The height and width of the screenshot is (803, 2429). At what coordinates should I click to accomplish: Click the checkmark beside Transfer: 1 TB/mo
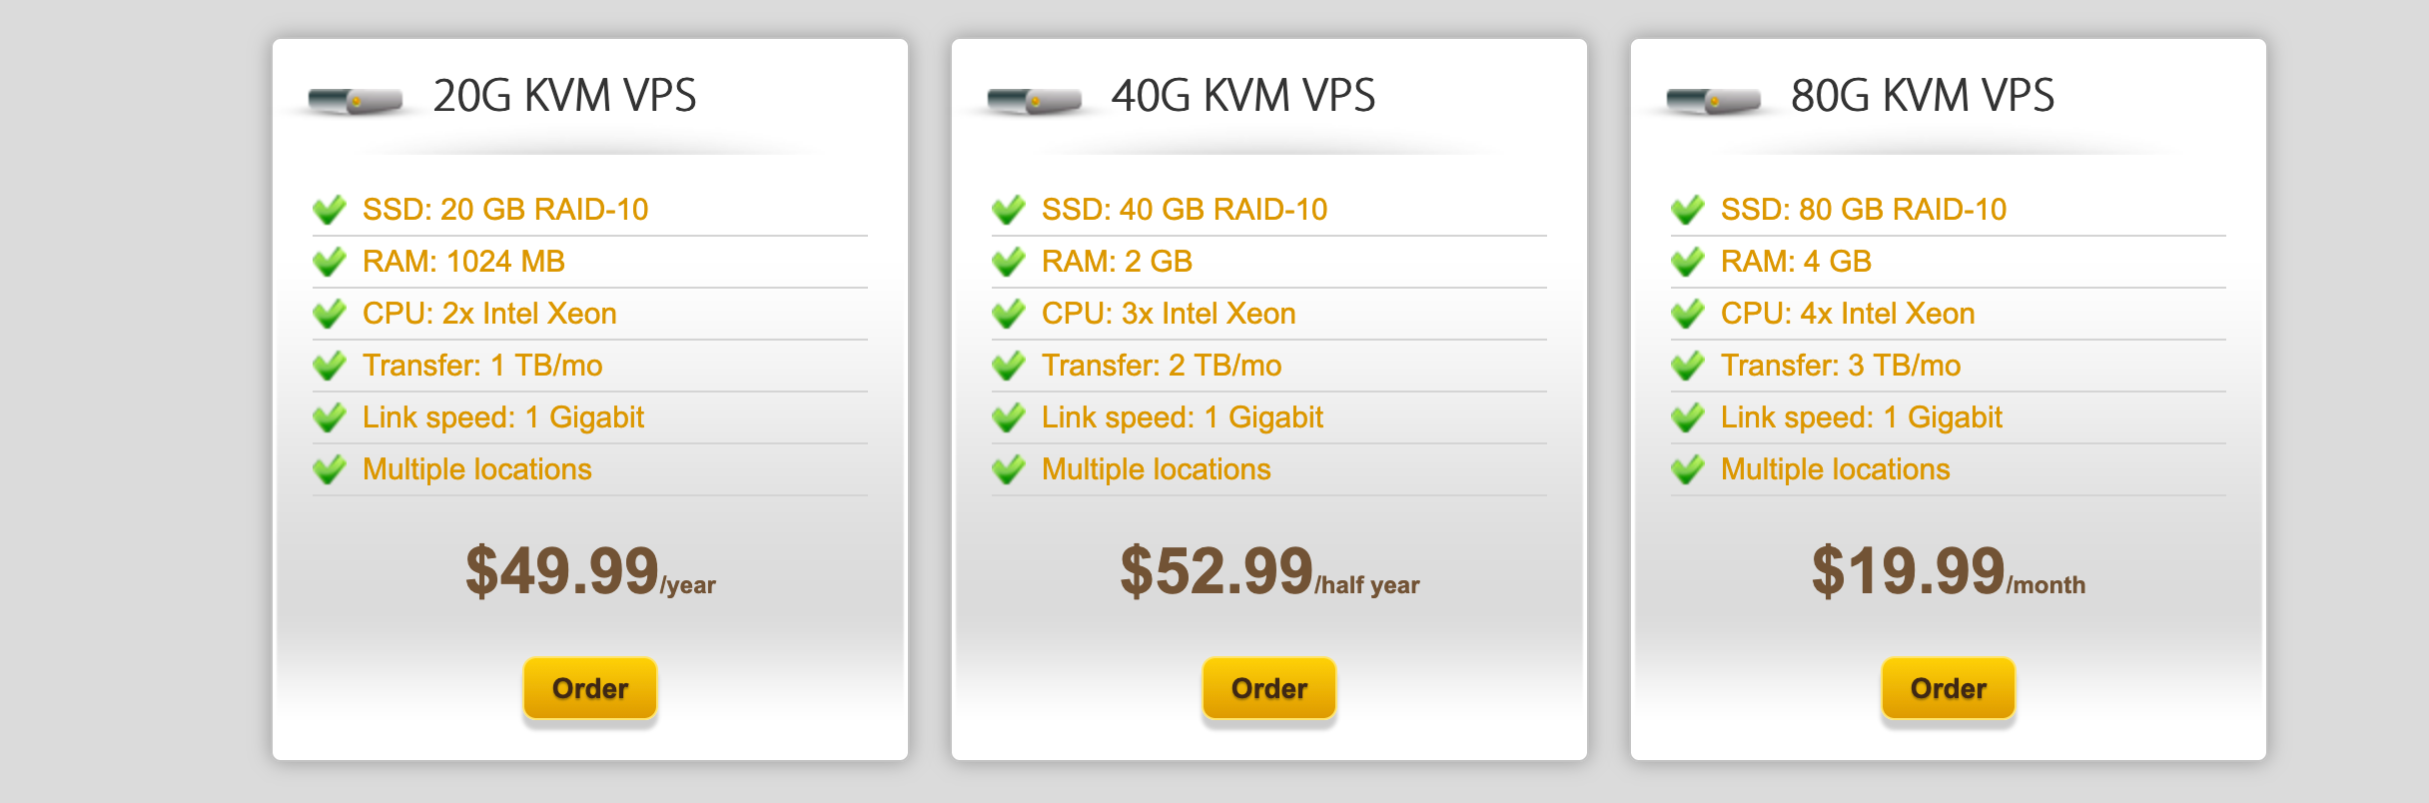click(x=330, y=366)
